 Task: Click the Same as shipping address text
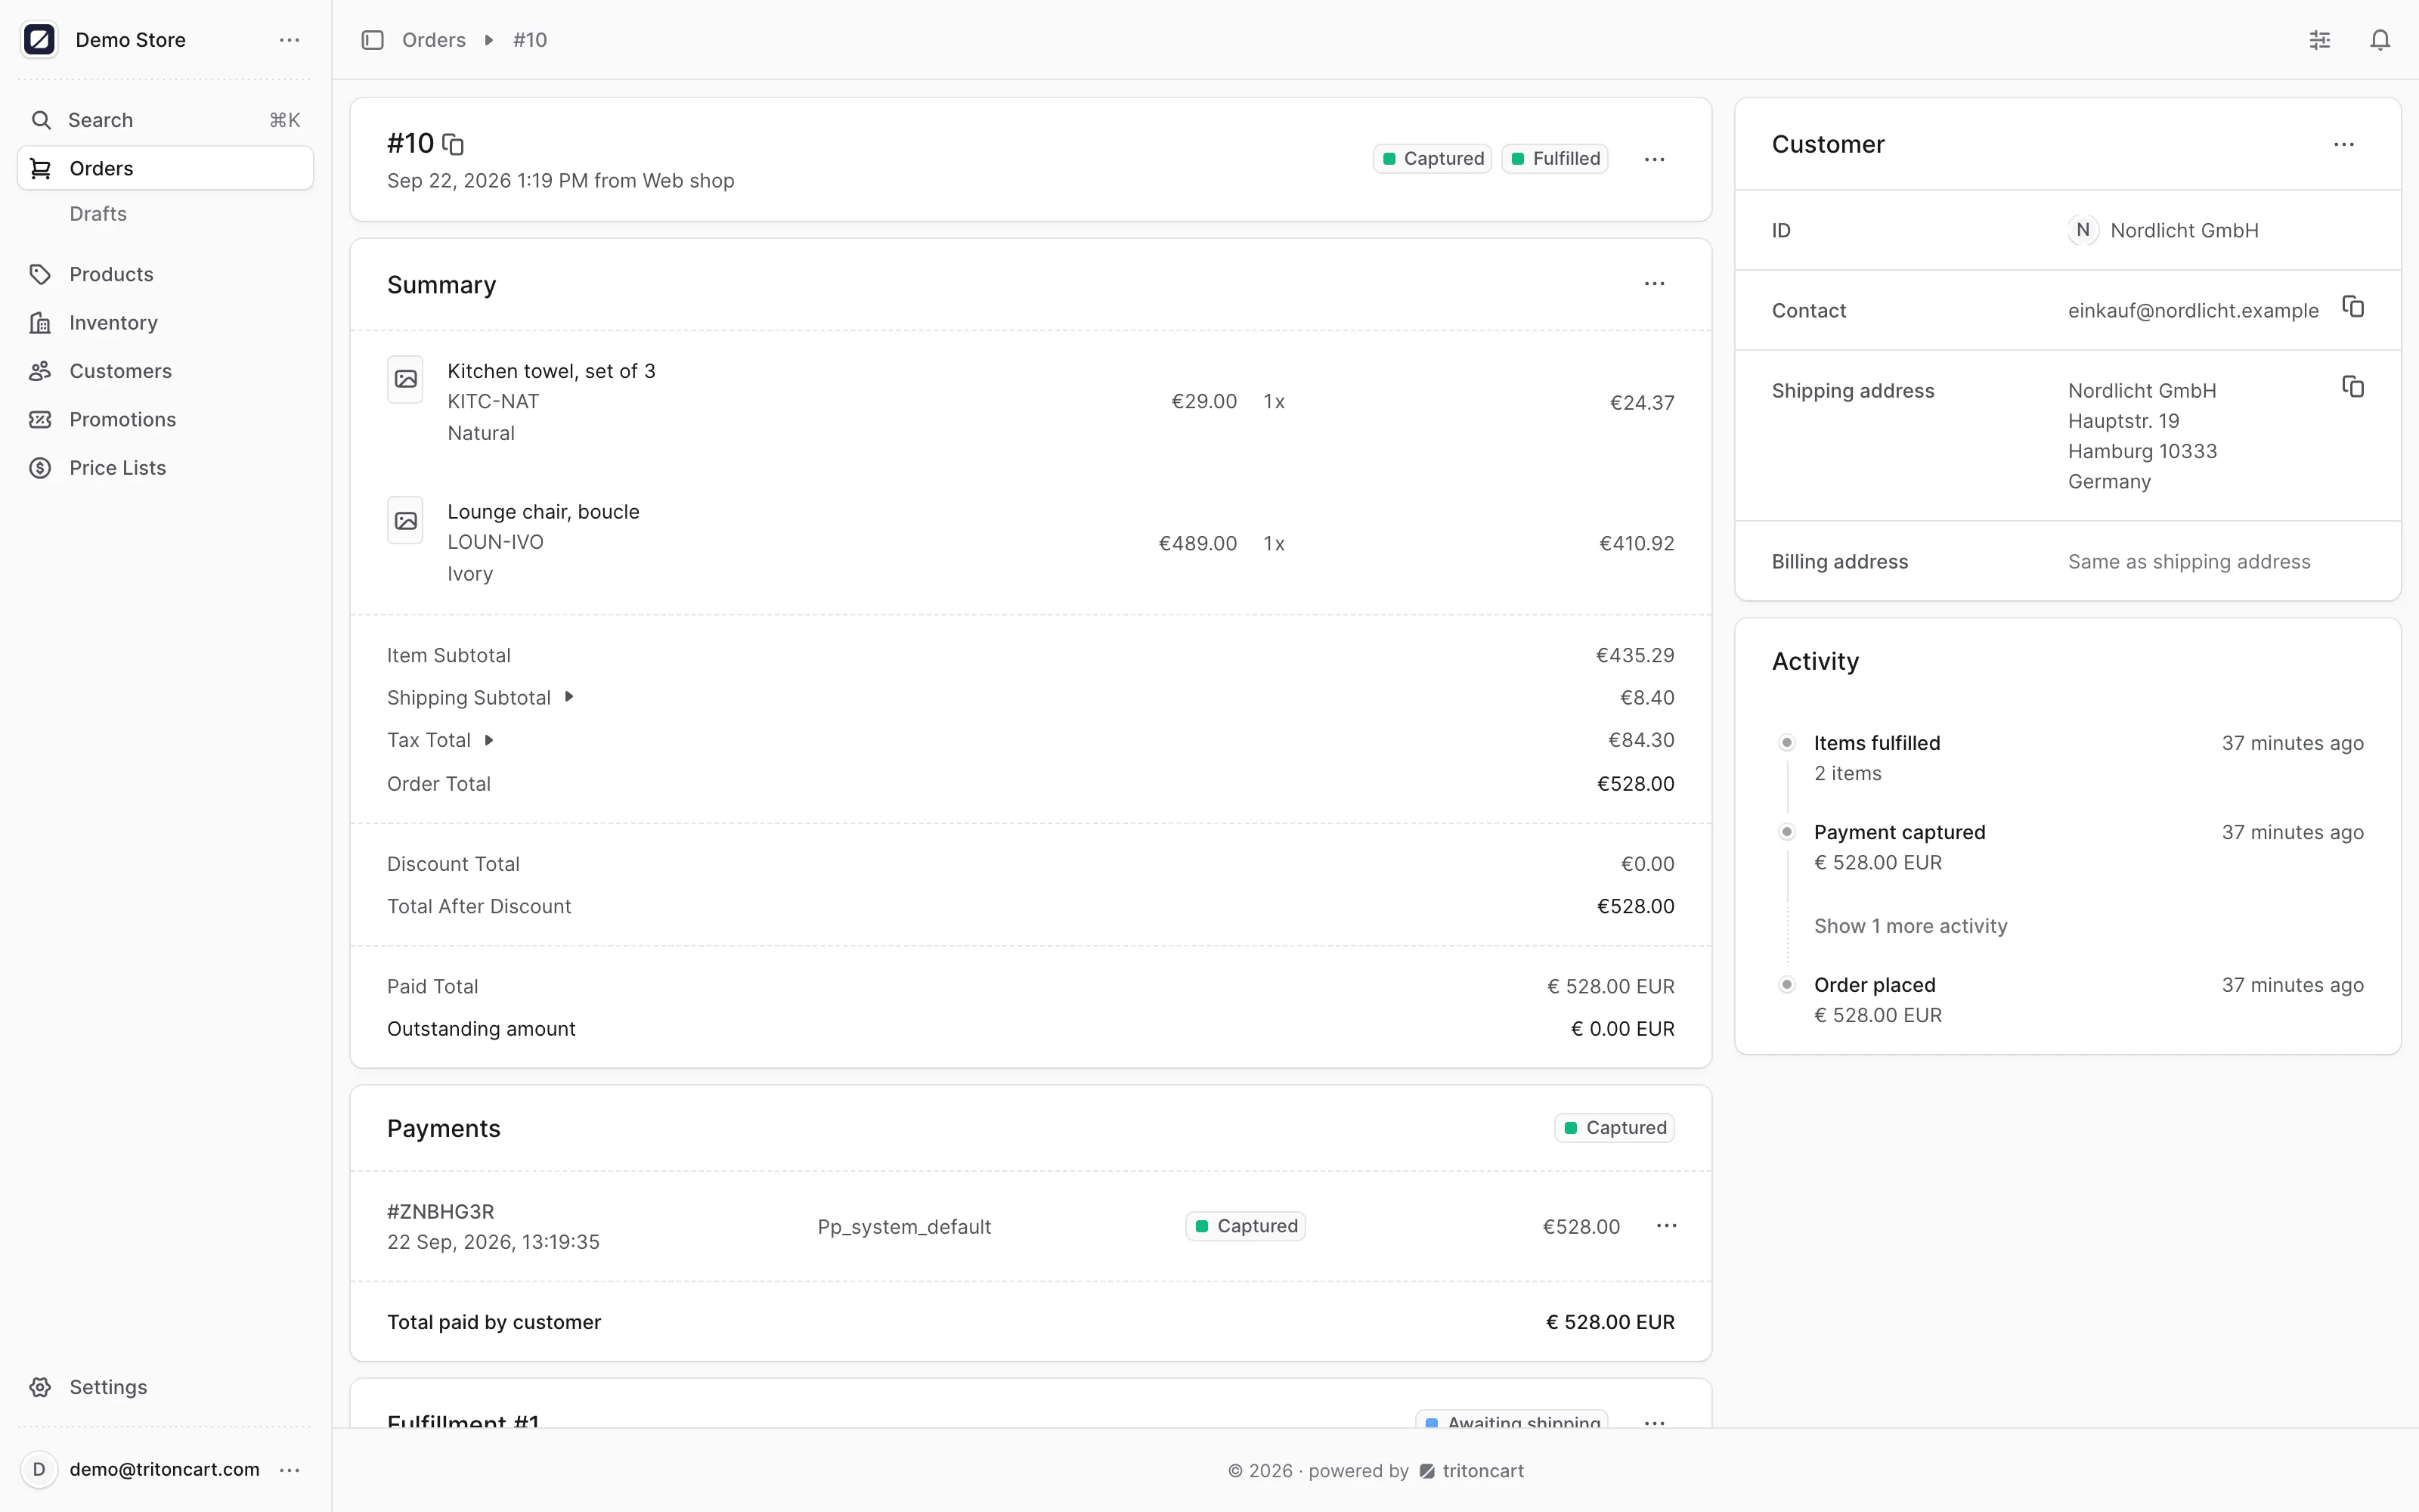point(2189,562)
